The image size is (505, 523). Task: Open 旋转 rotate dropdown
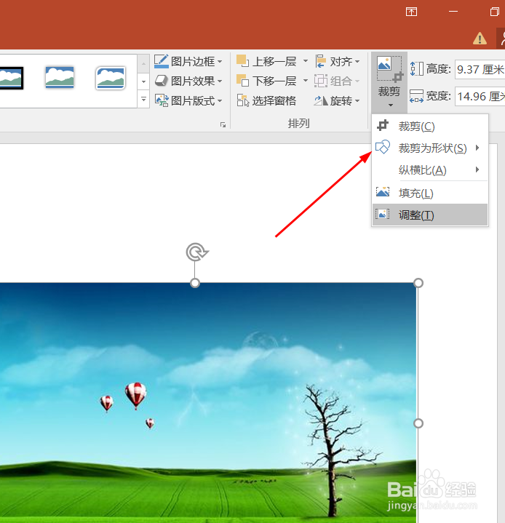pyautogui.click(x=337, y=100)
